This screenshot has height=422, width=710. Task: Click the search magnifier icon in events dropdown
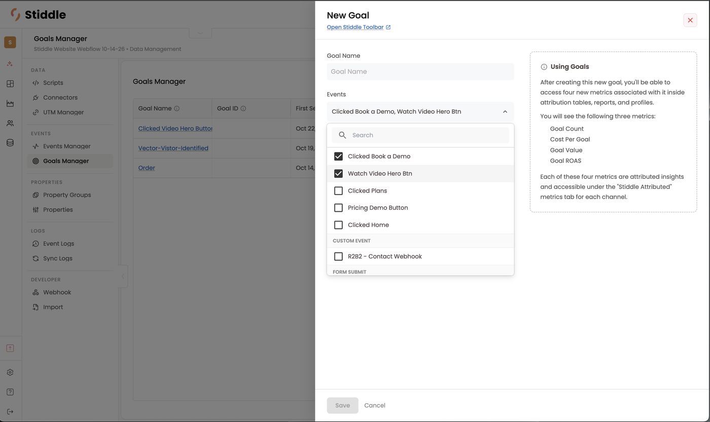click(342, 135)
